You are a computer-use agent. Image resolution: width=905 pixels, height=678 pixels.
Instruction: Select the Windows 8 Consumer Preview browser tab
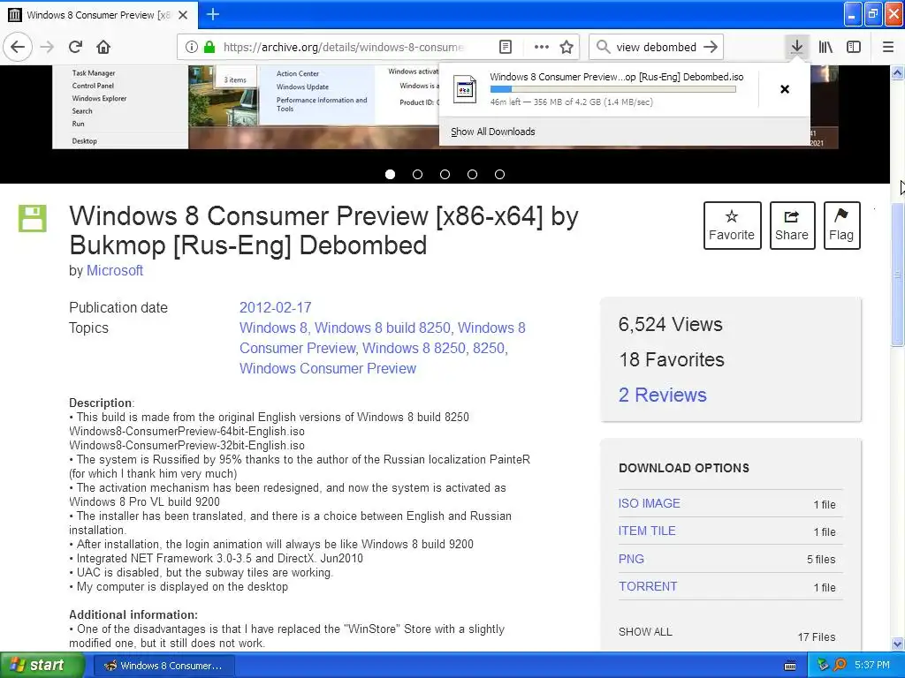tap(99, 15)
